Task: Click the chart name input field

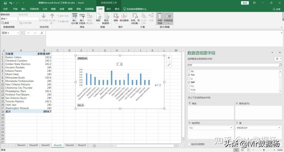Action: (9, 19)
